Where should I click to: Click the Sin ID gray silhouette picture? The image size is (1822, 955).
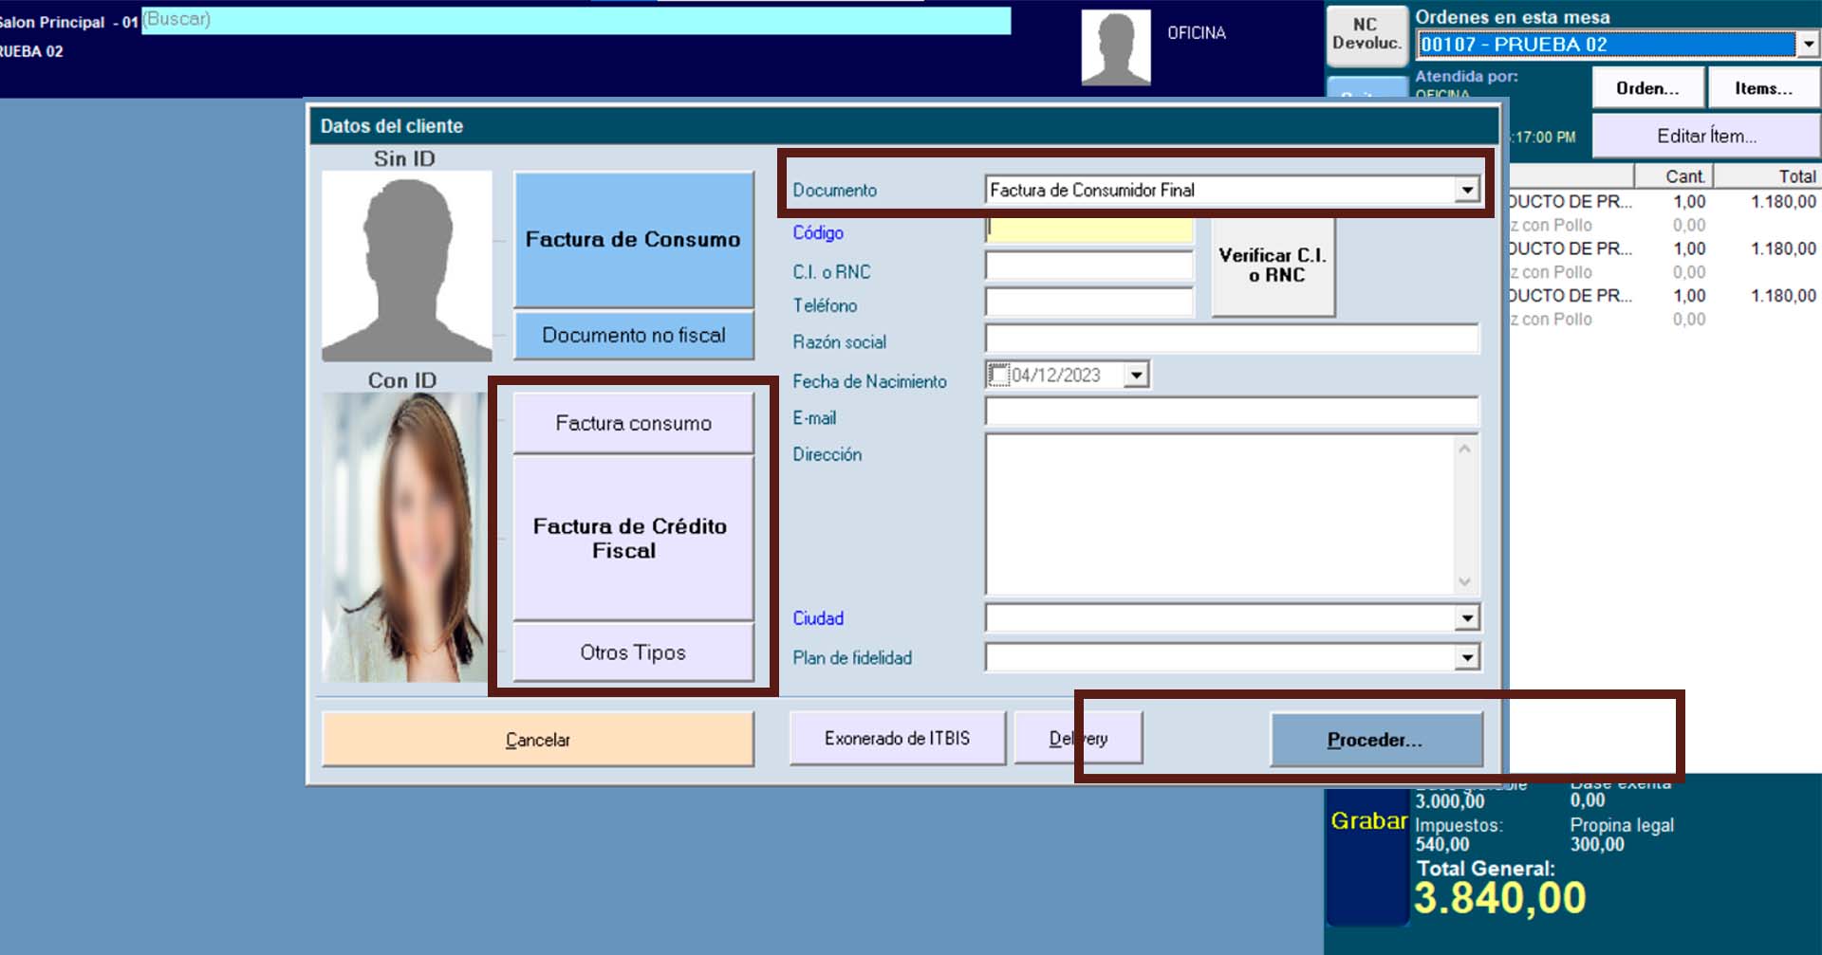406,266
